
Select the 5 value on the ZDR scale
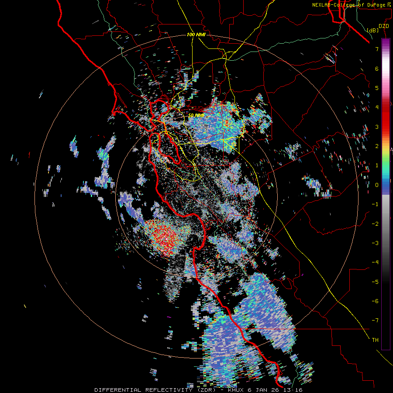click(377, 88)
